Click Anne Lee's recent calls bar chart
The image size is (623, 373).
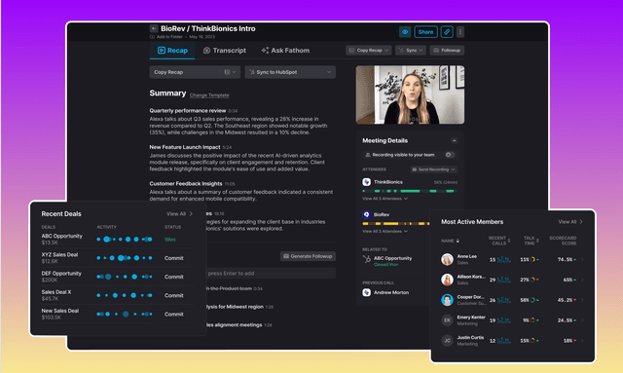click(x=504, y=260)
